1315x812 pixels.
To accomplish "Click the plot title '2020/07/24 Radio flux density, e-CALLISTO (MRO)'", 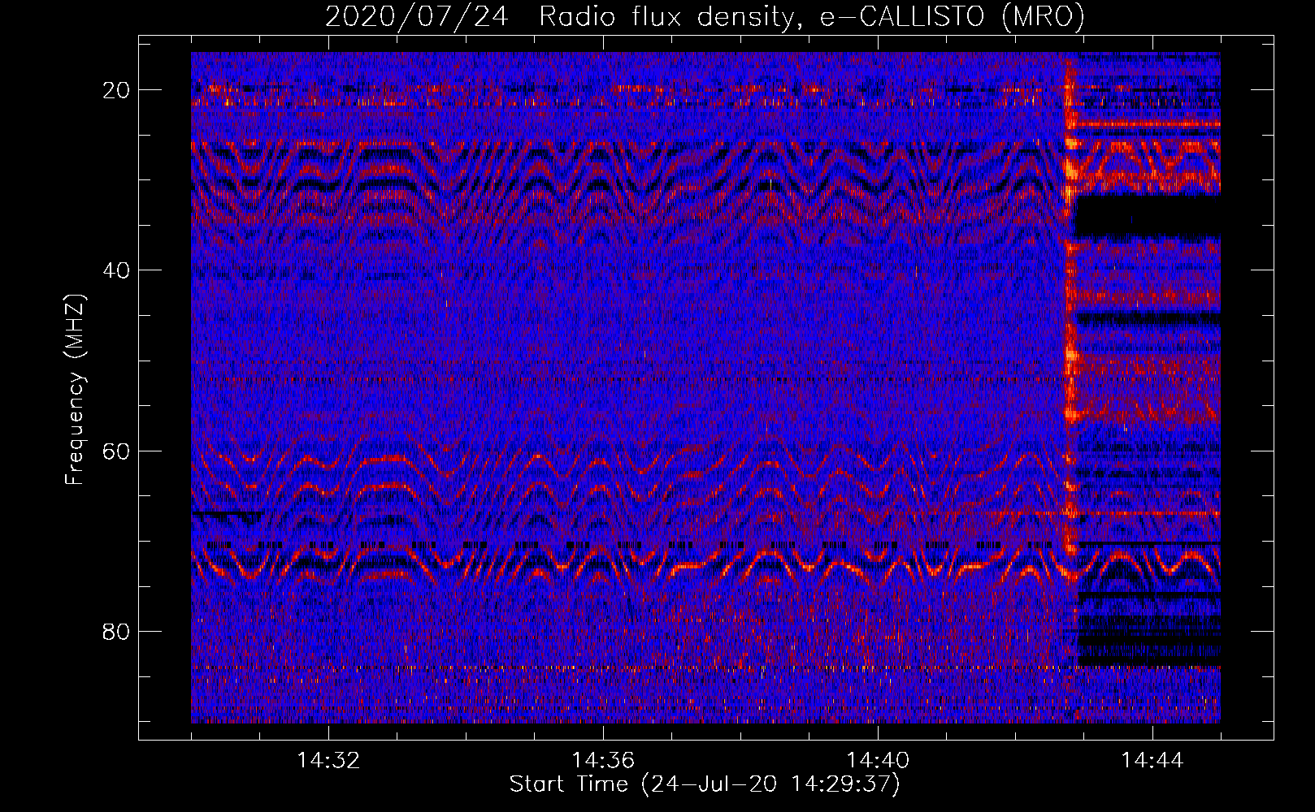I will (705, 16).
